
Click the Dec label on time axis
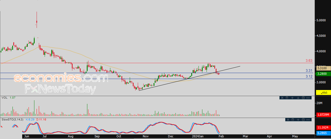click(x=170, y=137)
